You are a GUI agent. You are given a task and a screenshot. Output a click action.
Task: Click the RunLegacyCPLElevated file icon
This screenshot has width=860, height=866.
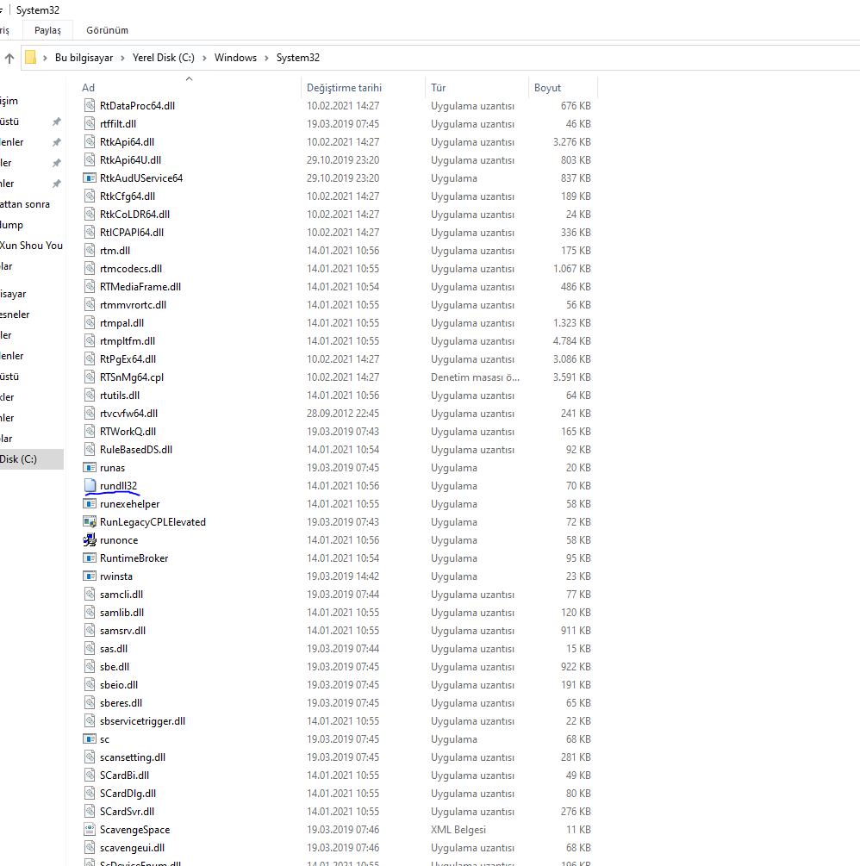90,522
